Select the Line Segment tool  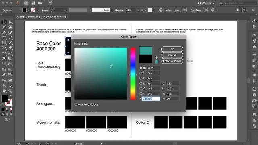coord(10,38)
